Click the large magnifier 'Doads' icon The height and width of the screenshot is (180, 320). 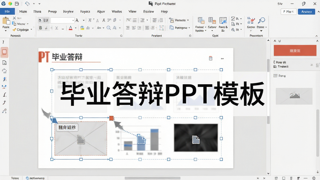point(262,21)
